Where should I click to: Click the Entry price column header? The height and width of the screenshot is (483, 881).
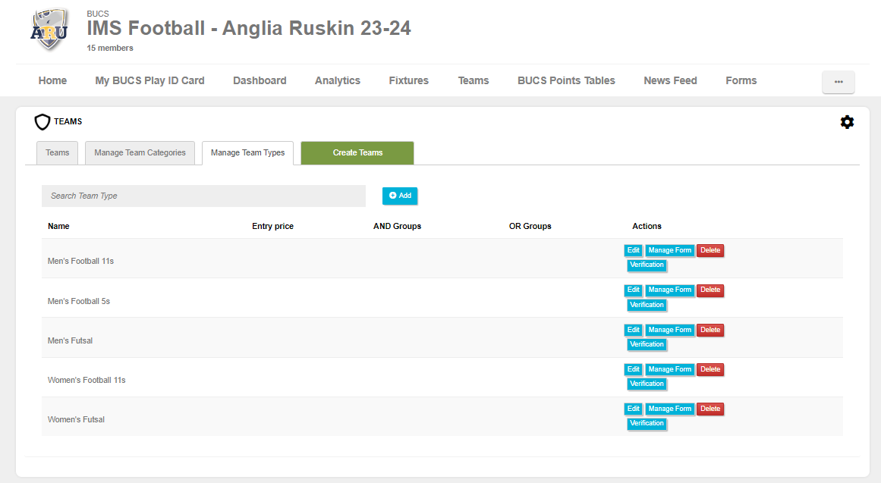point(272,227)
